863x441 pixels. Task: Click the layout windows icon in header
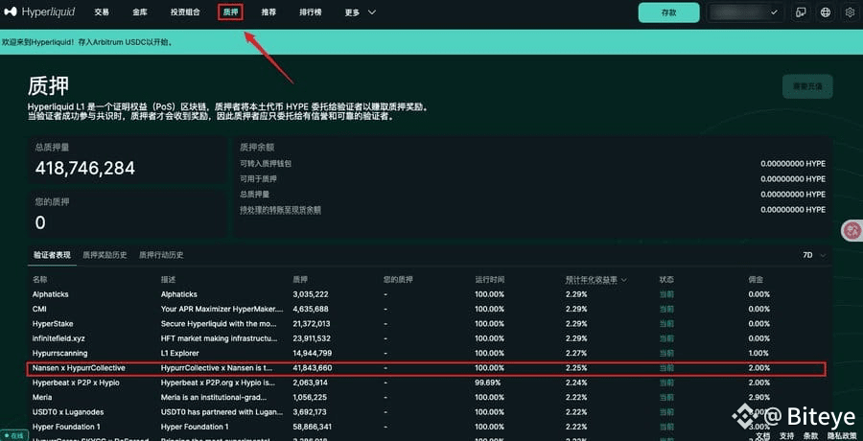click(x=801, y=12)
